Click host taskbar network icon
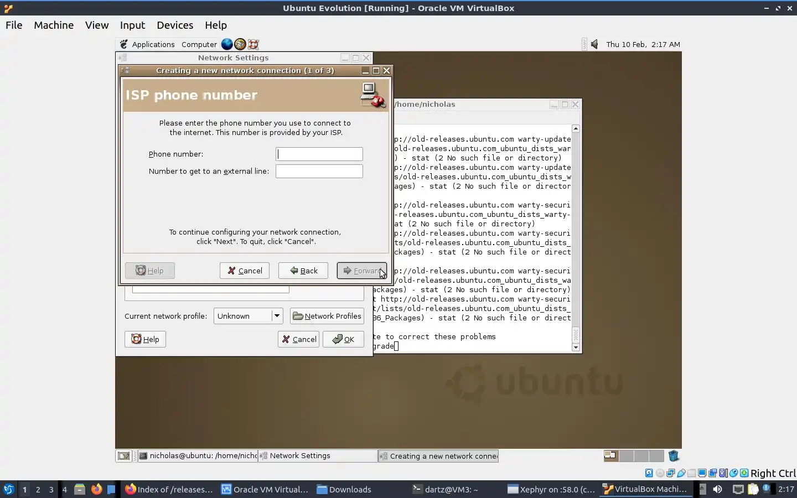This screenshot has height=498, width=797. pos(738,489)
